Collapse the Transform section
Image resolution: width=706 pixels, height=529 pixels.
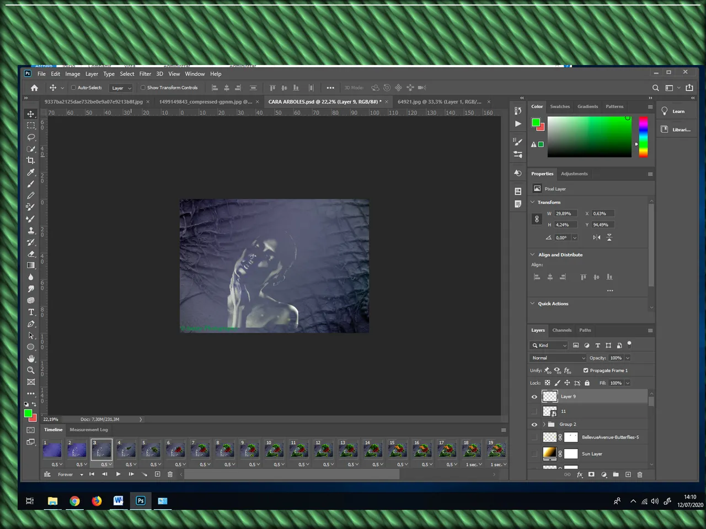point(533,202)
